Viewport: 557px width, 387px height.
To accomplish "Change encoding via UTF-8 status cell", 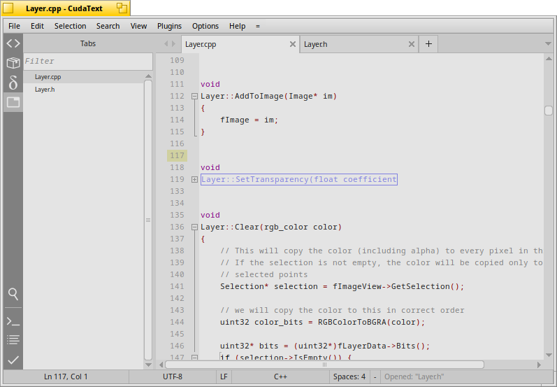I will [173, 377].
